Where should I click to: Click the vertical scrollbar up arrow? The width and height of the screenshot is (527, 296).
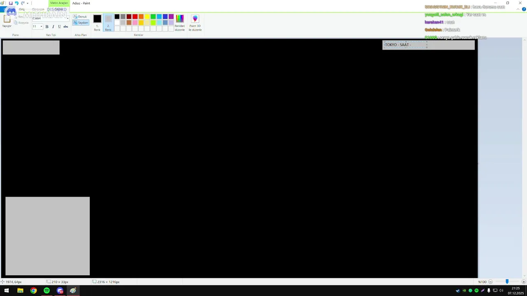pyautogui.click(x=525, y=40)
